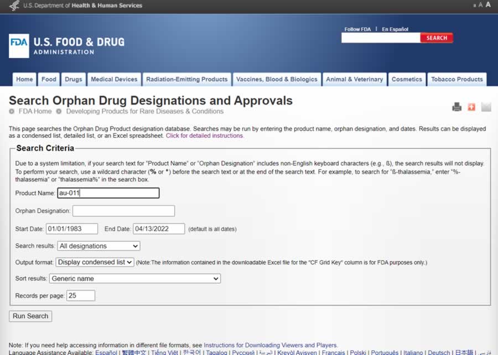Choose Italiano language assistance link

[413, 352]
